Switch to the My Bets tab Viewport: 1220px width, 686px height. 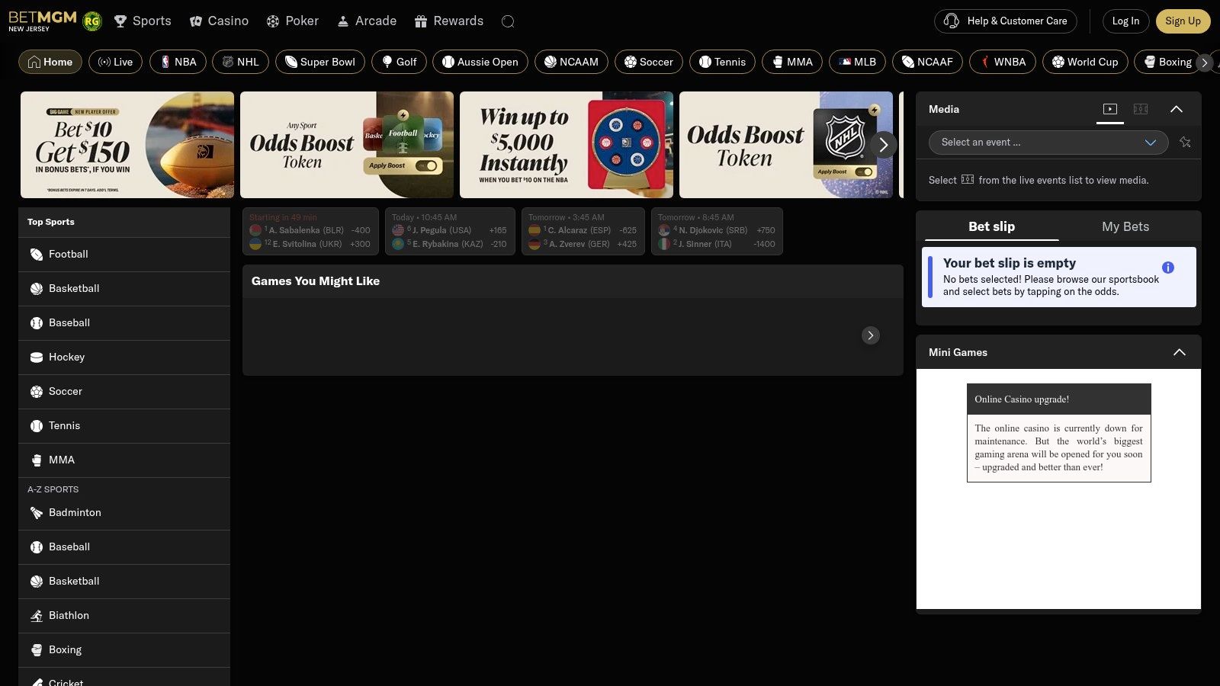1125,226
